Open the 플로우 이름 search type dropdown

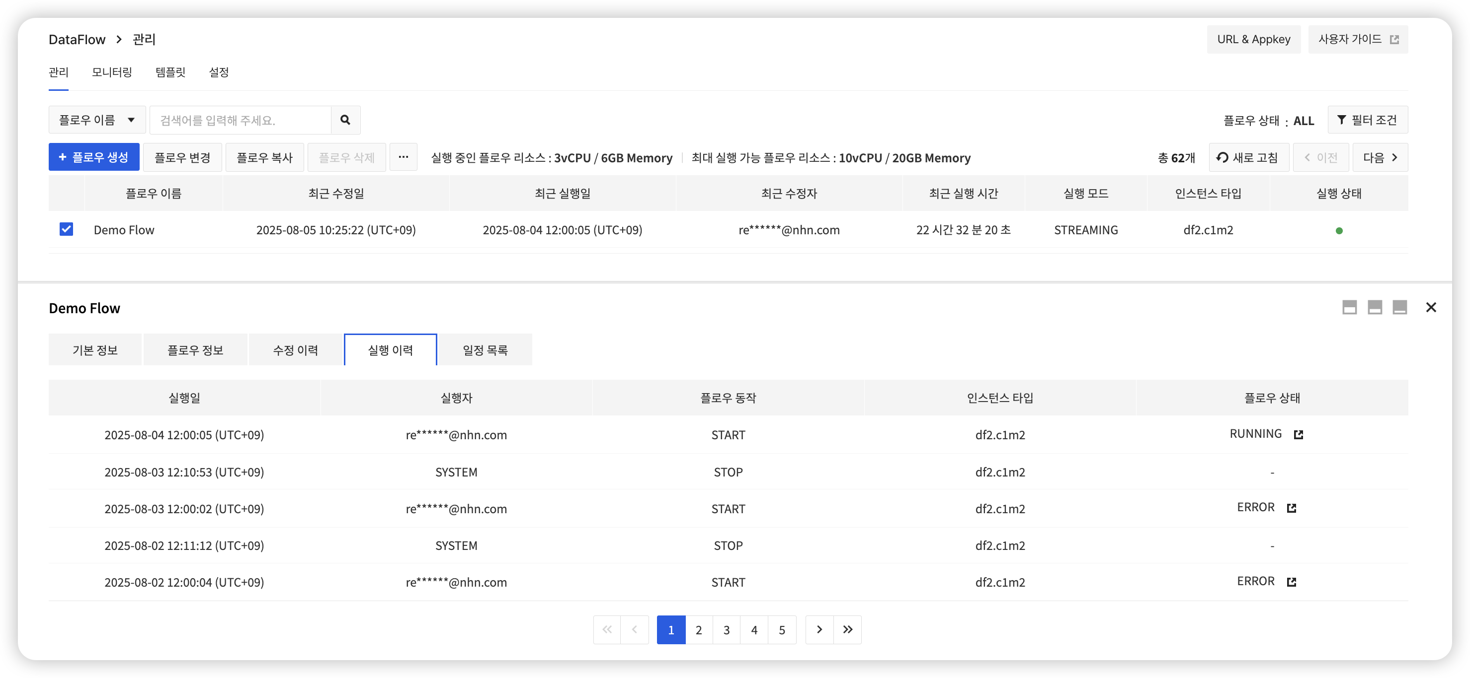(96, 120)
